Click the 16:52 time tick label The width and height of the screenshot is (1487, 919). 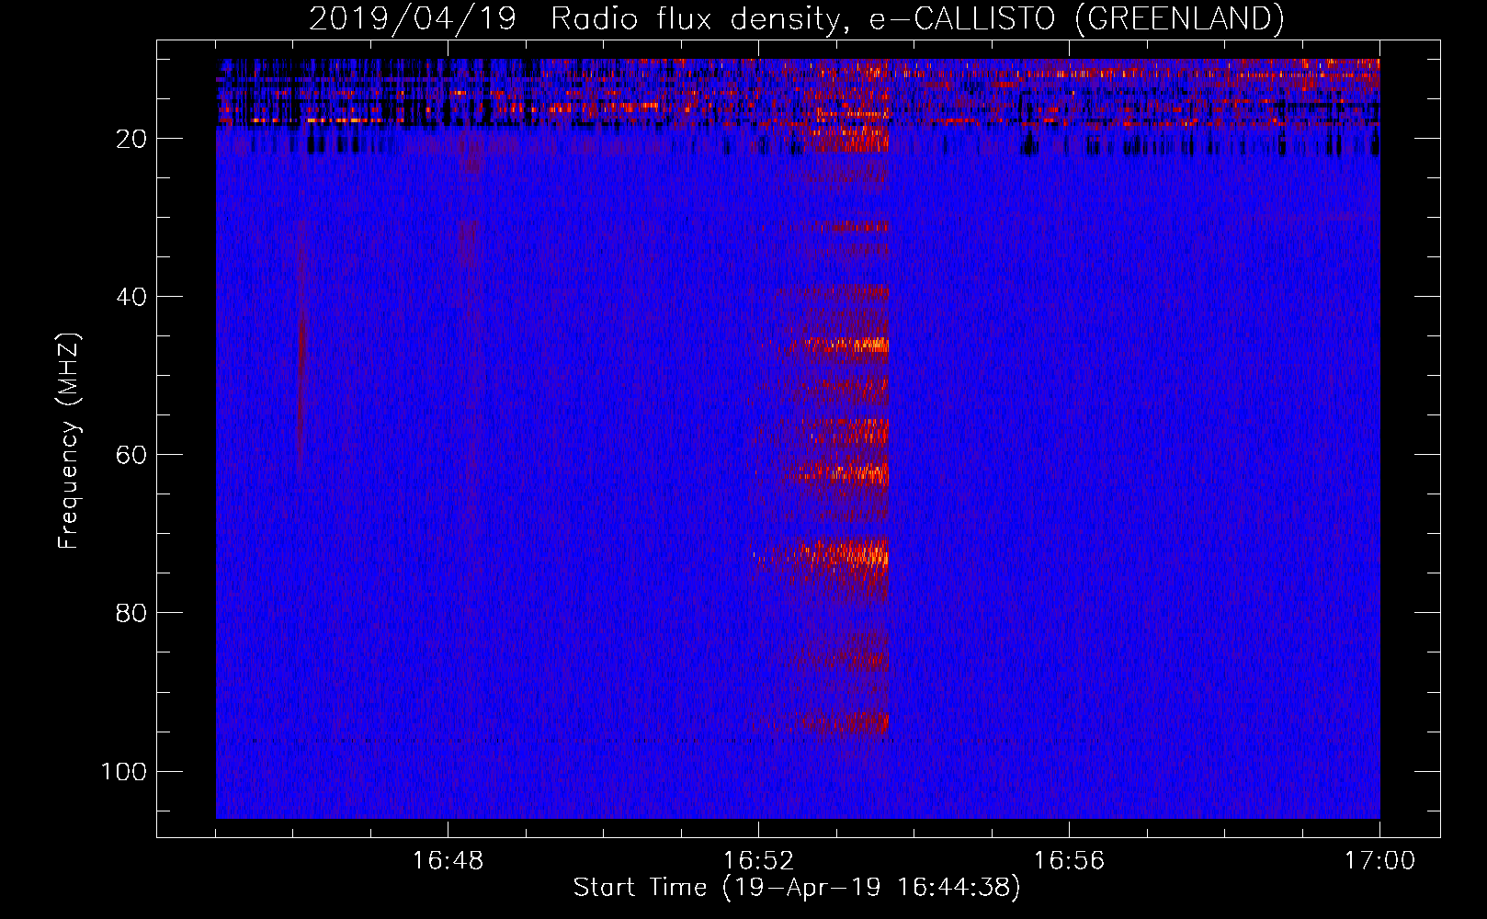pos(758,861)
